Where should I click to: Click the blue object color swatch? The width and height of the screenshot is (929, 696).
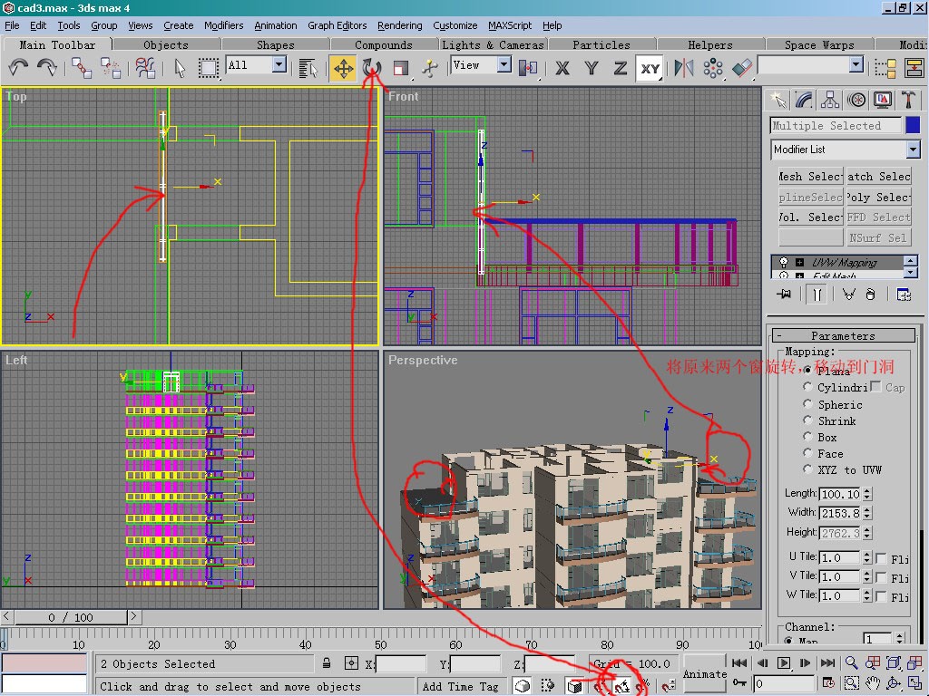pyautogui.click(x=913, y=126)
